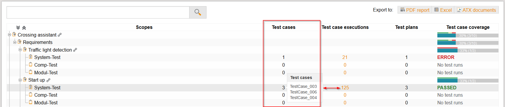This screenshot has width=505, height=107.
Task: Click Modul-Test icon under Start up
Action: (x=30, y=102)
